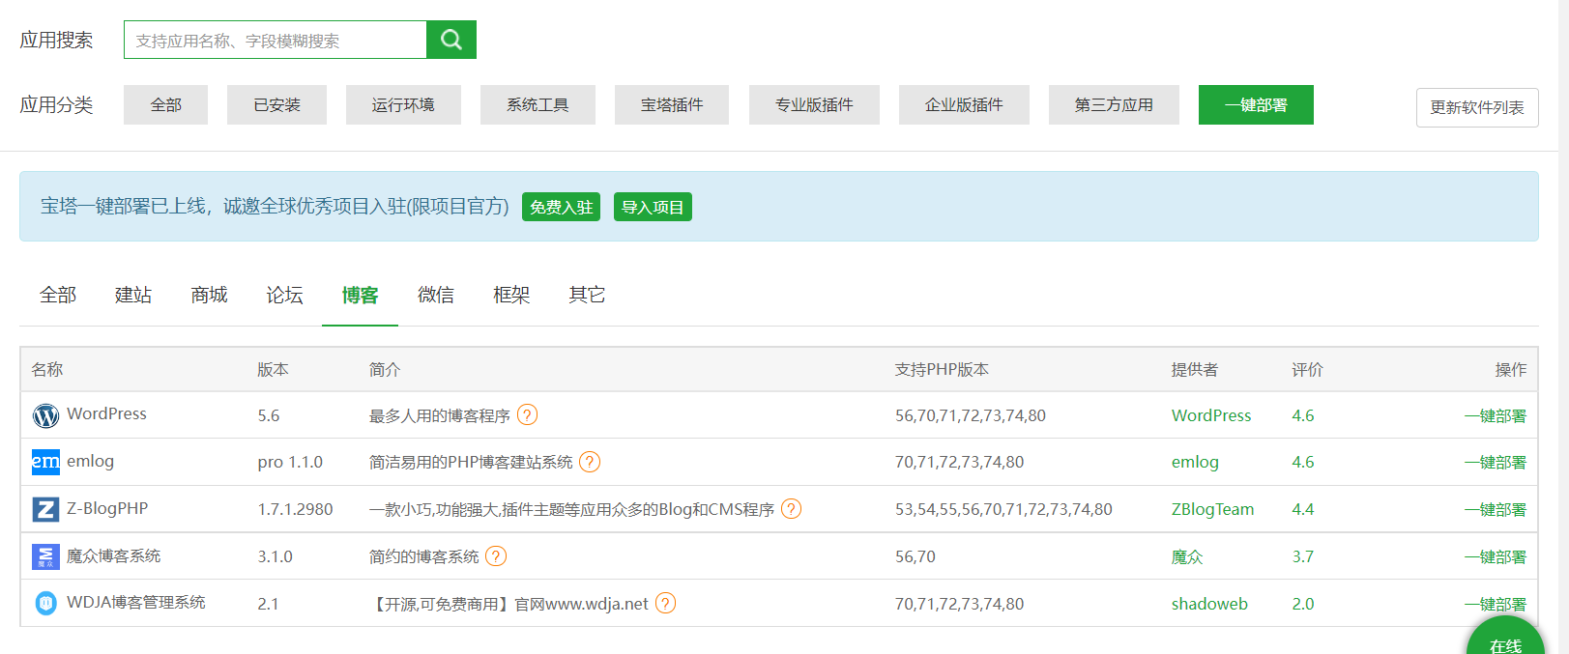
Task: Click version pro 1.1.0 cell
Action: (x=290, y=462)
